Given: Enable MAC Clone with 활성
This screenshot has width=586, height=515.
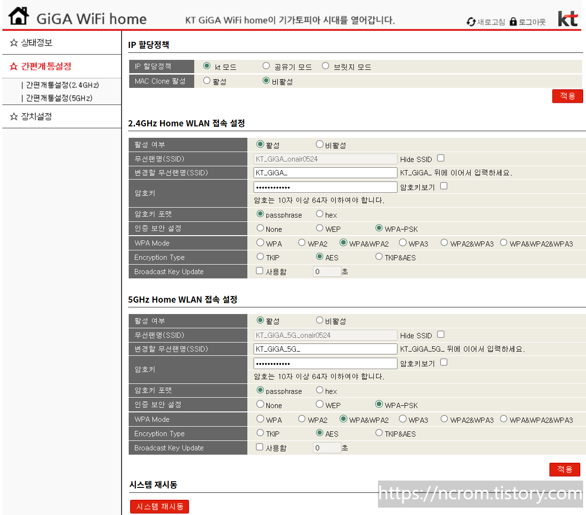Looking at the screenshot, I should [x=207, y=81].
